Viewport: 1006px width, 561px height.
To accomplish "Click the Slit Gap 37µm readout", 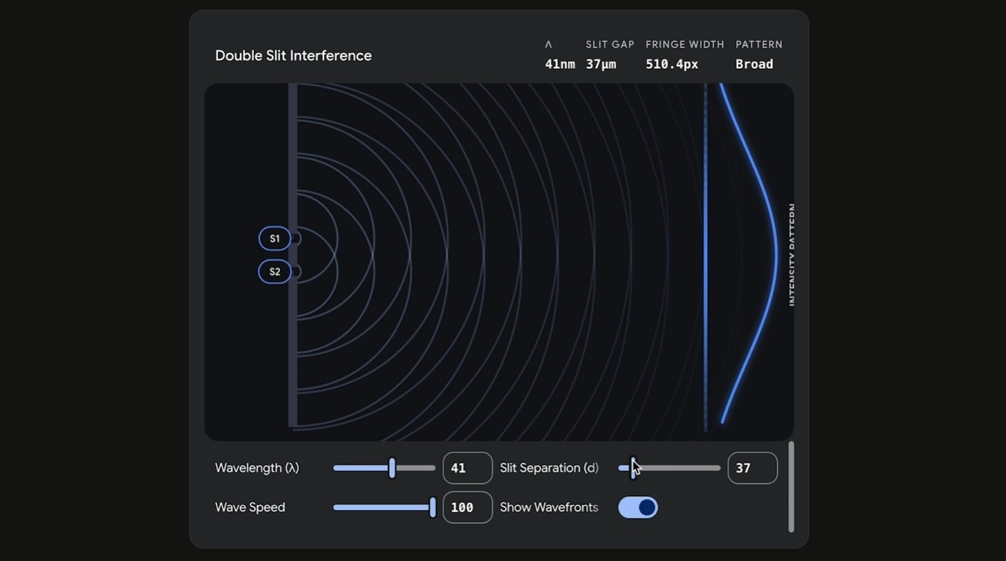I will click(601, 64).
